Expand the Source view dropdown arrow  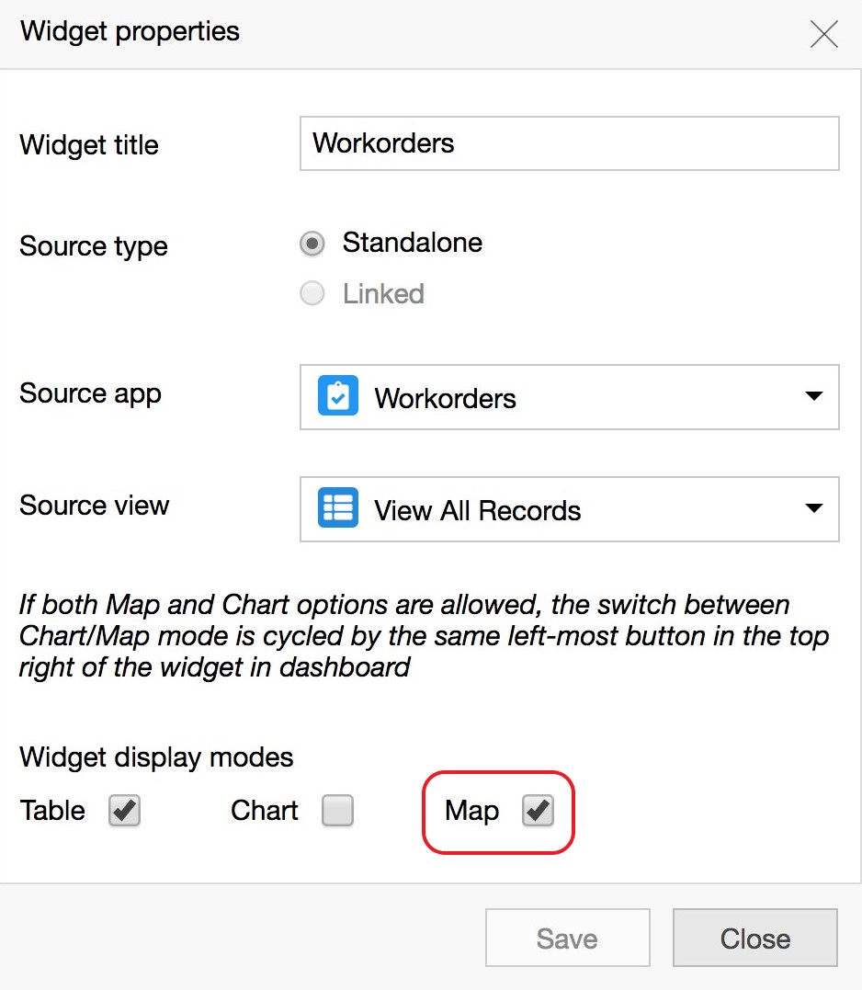pos(813,508)
